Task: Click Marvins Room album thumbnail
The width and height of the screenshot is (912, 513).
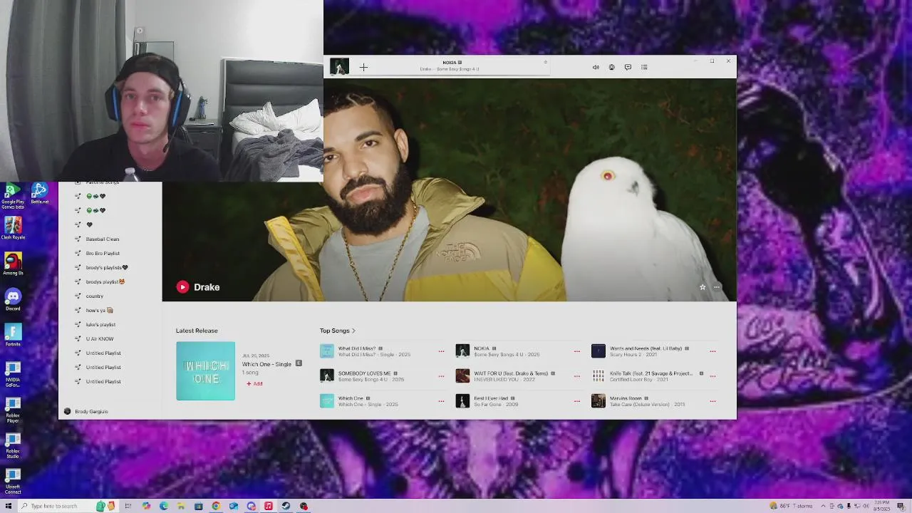Action: tap(598, 401)
